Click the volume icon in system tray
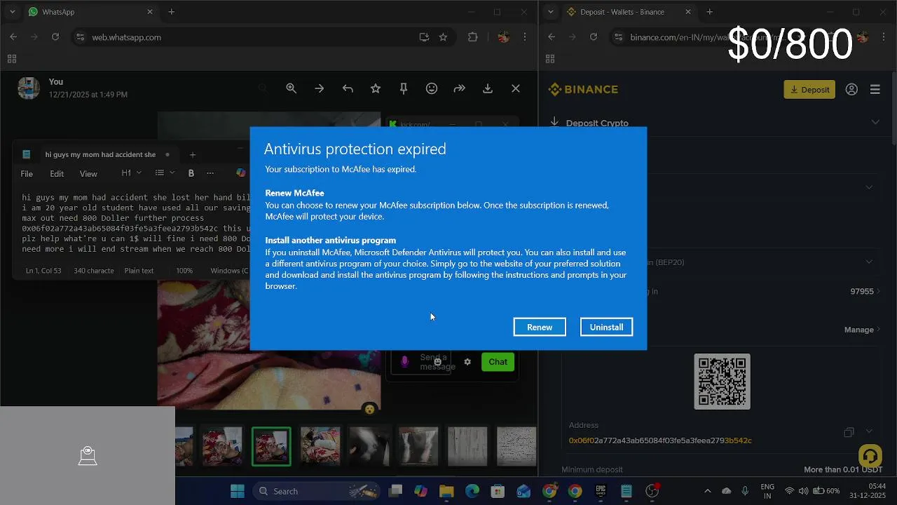 click(803, 491)
